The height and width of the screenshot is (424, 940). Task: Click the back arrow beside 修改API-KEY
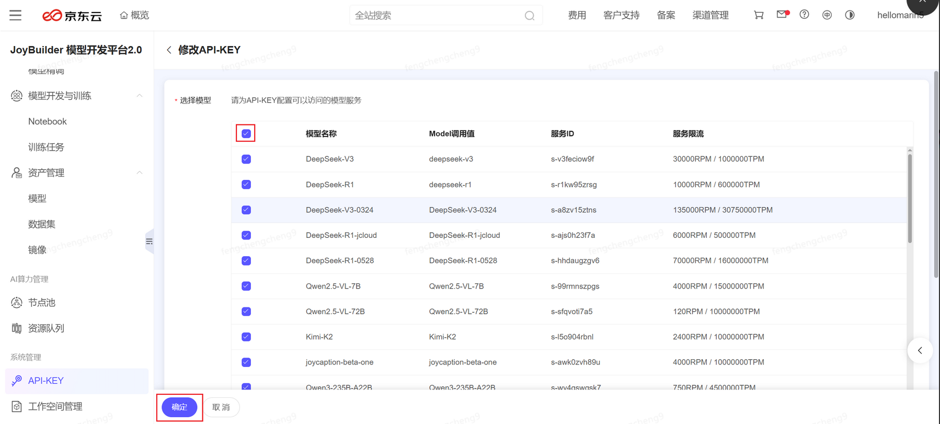pyautogui.click(x=169, y=50)
